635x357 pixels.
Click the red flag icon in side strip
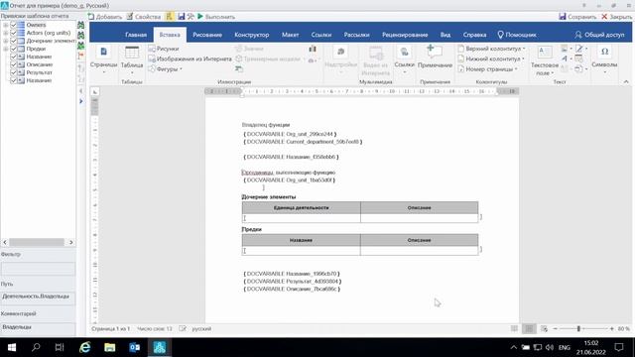tap(81, 56)
